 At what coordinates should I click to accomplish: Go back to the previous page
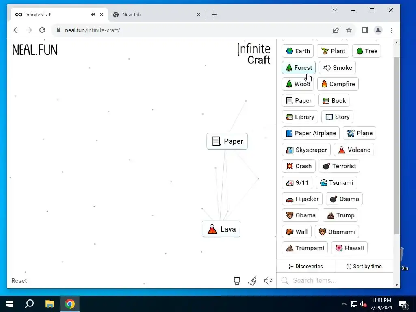point(16,30)
